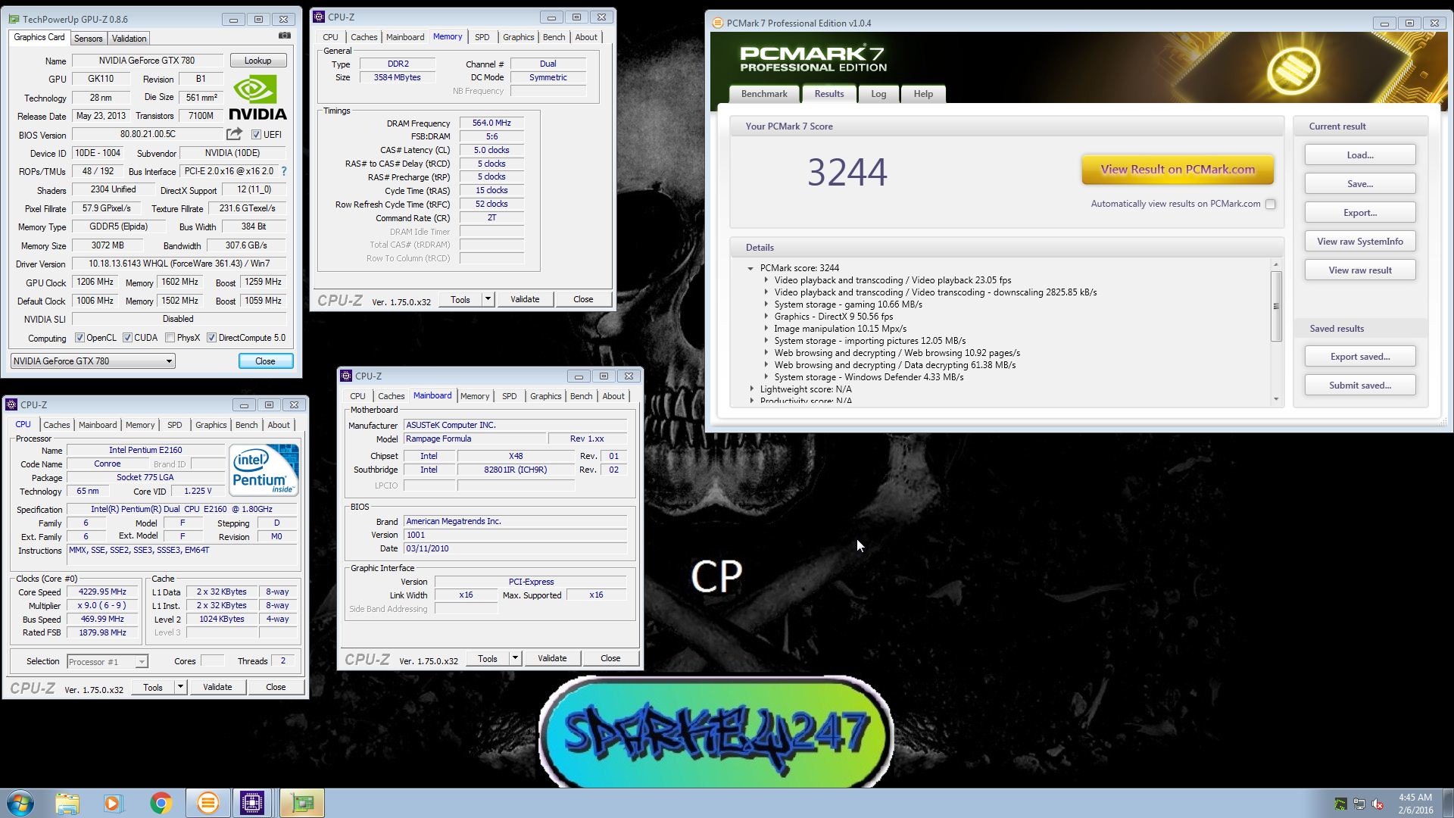This screenshot has width=1454, height=818.
Task: Toggle the DirectCompute 5.0 checkbox
Action: 211,338
